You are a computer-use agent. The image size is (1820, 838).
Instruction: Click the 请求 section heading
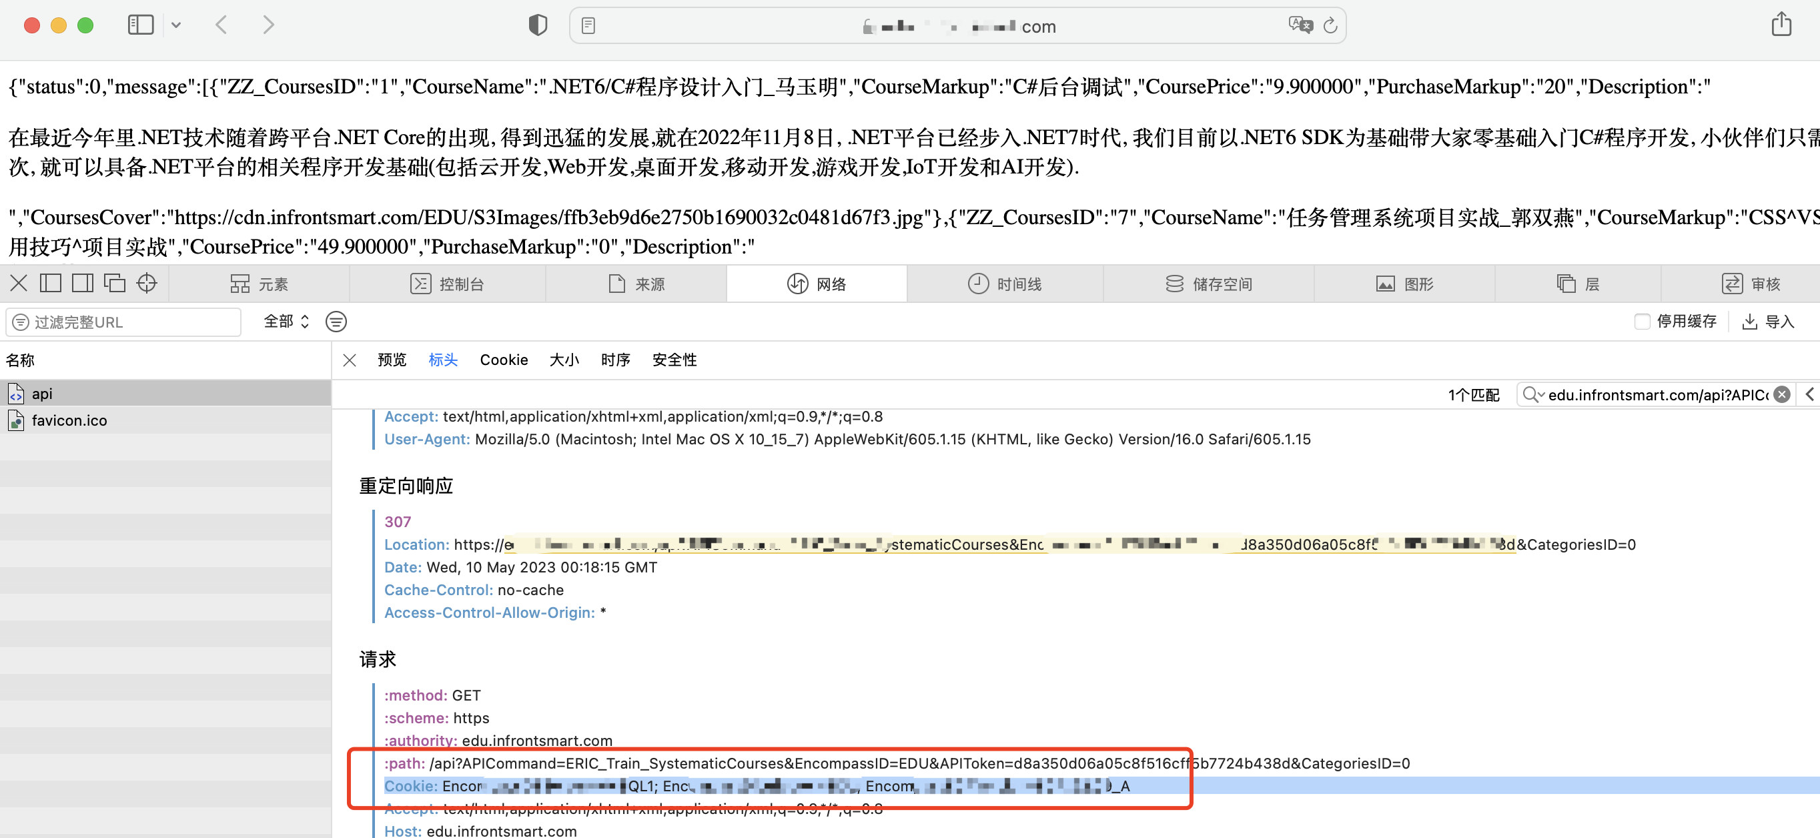[x=378, y=659]
